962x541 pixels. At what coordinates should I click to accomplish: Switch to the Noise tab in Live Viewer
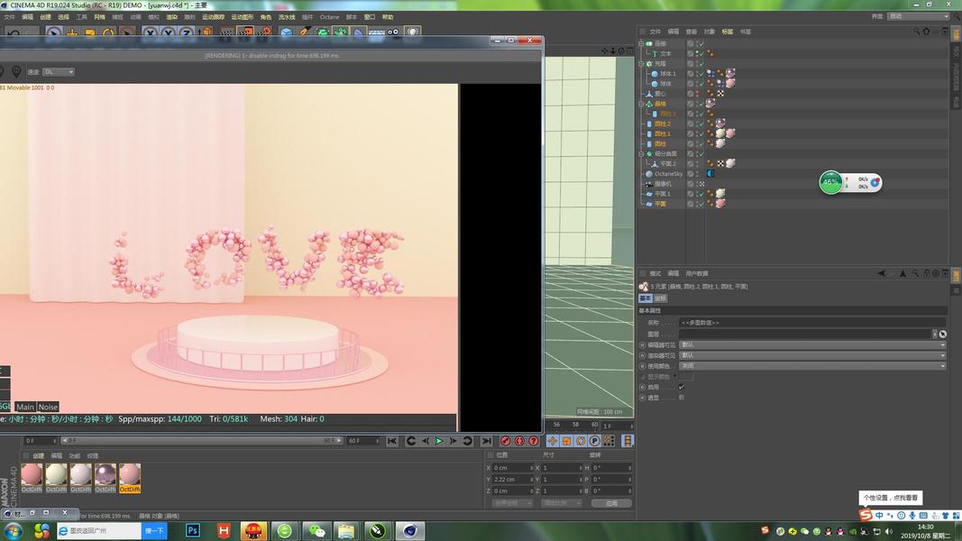(x=48, y=407)
